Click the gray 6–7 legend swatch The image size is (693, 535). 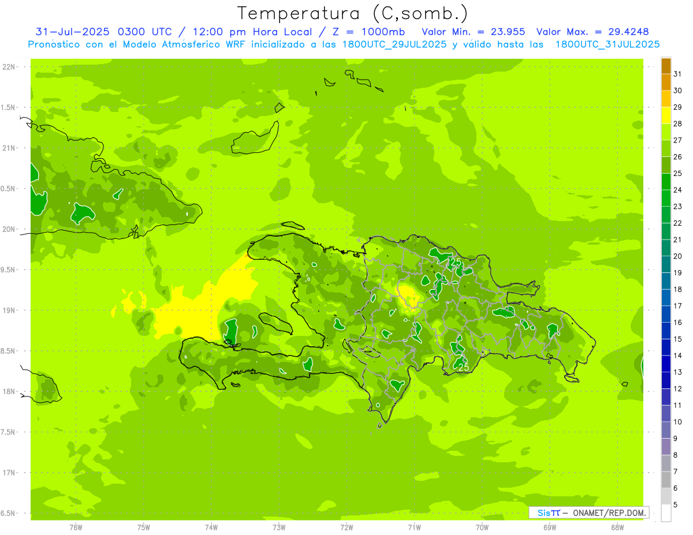pos(666,480)
